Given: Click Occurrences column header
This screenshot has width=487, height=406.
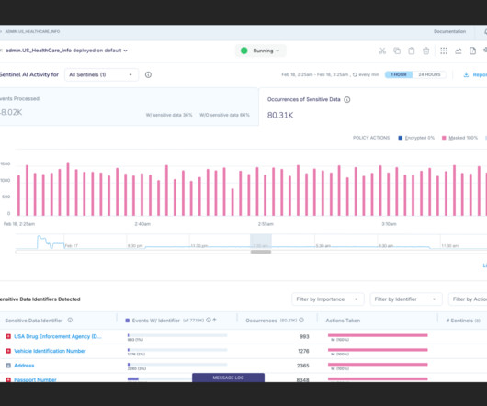Looking at the screenshot, I should (261, 321).
